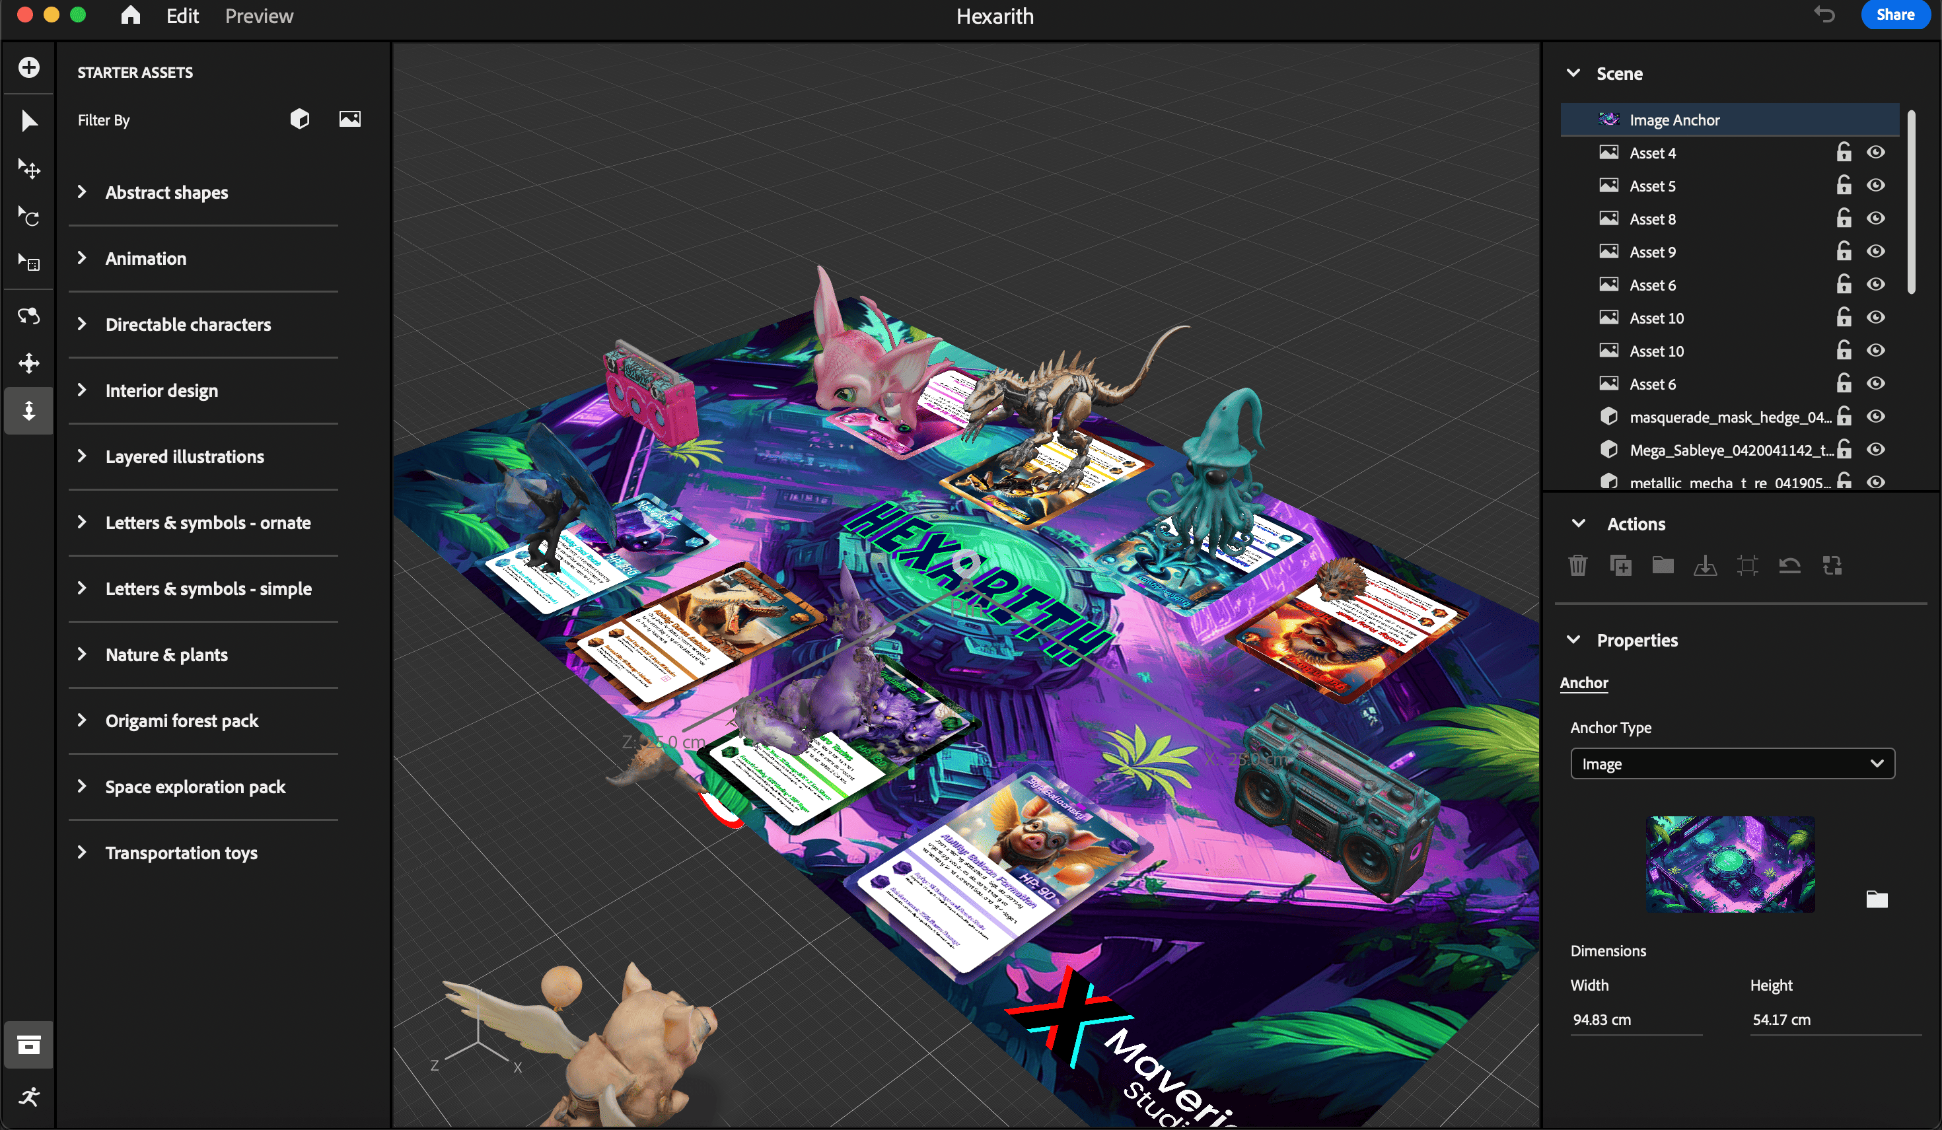The image size is (1942, 1130).
Task: Click the anchor image thumbnail
Action: tap(1730, 865)
